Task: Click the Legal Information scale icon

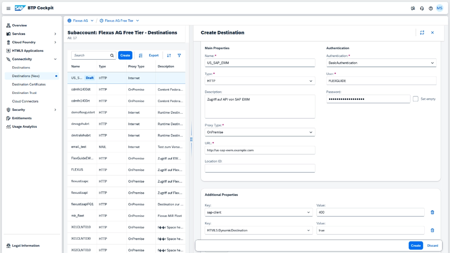Action: point(8,246)
